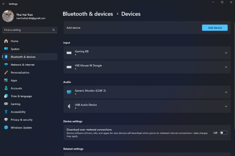235x156 pixels.
Task: Click the Gaming controller icon
Action: pos(6,104)
